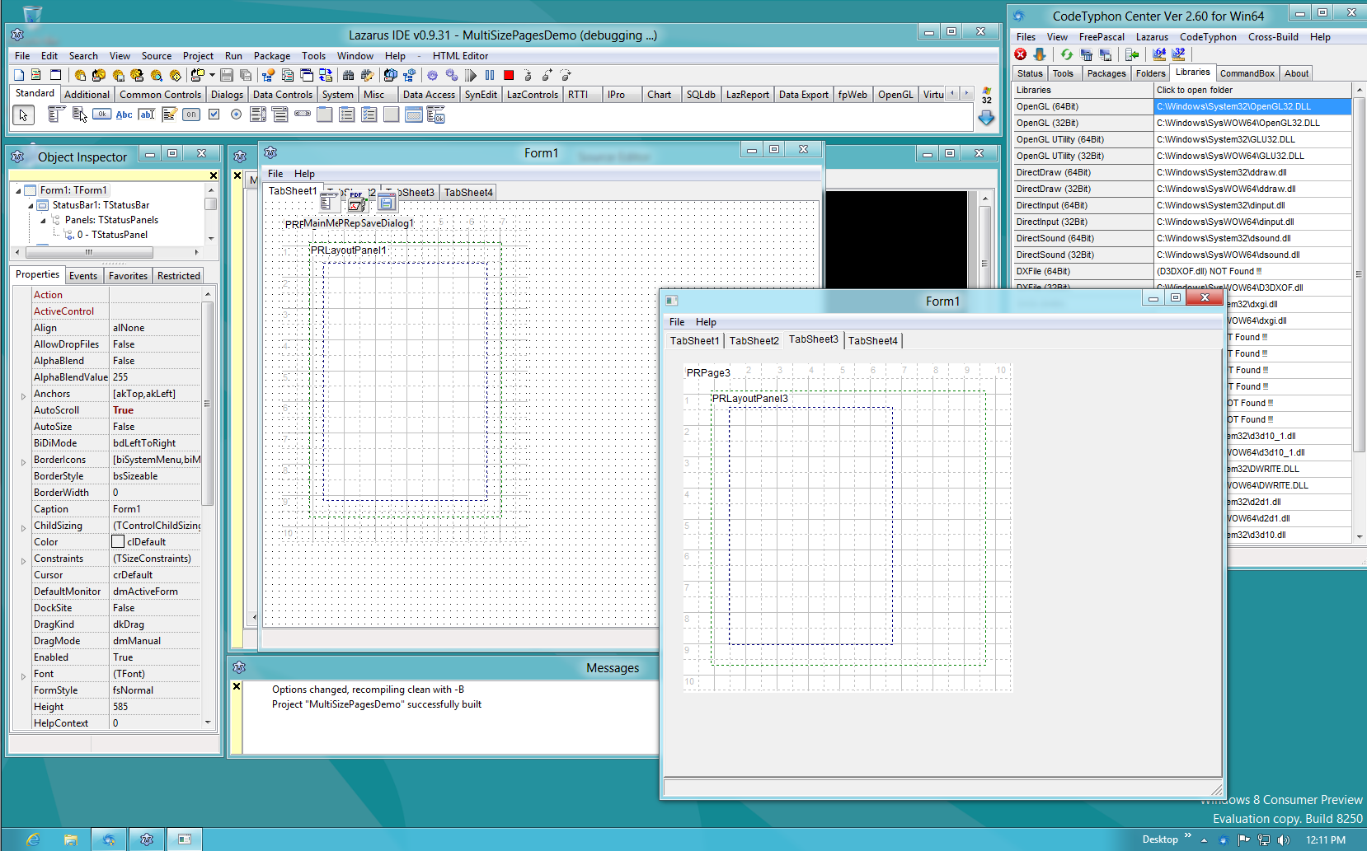Image resolution: width=1367 pixels, height=851 pixels.
Task: Open the Package menu in Lazarus IDE
Action: point(272,56)
